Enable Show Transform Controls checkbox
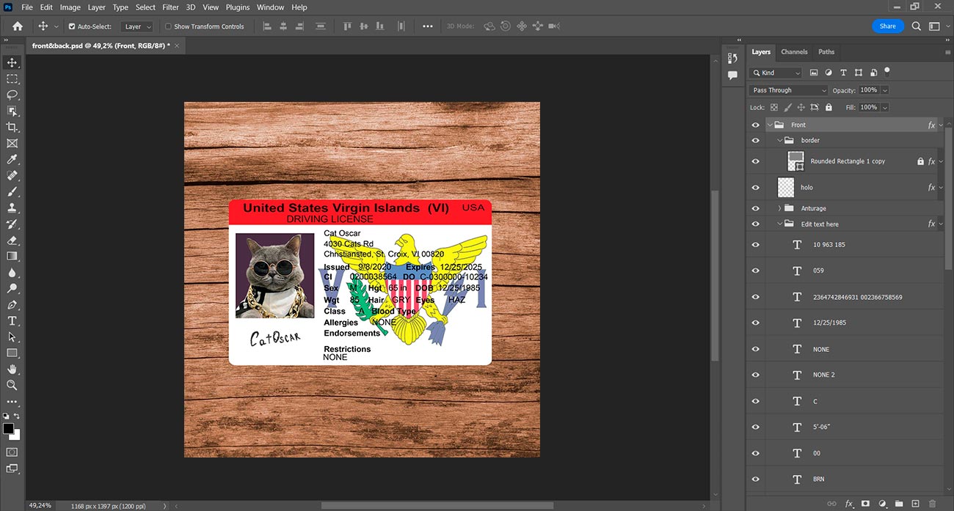Viewport: 954px width, 511px height. click(168, 26)
